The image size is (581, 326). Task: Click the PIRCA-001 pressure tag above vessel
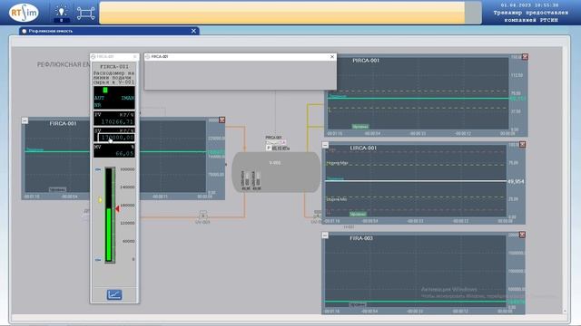(274, 138)
